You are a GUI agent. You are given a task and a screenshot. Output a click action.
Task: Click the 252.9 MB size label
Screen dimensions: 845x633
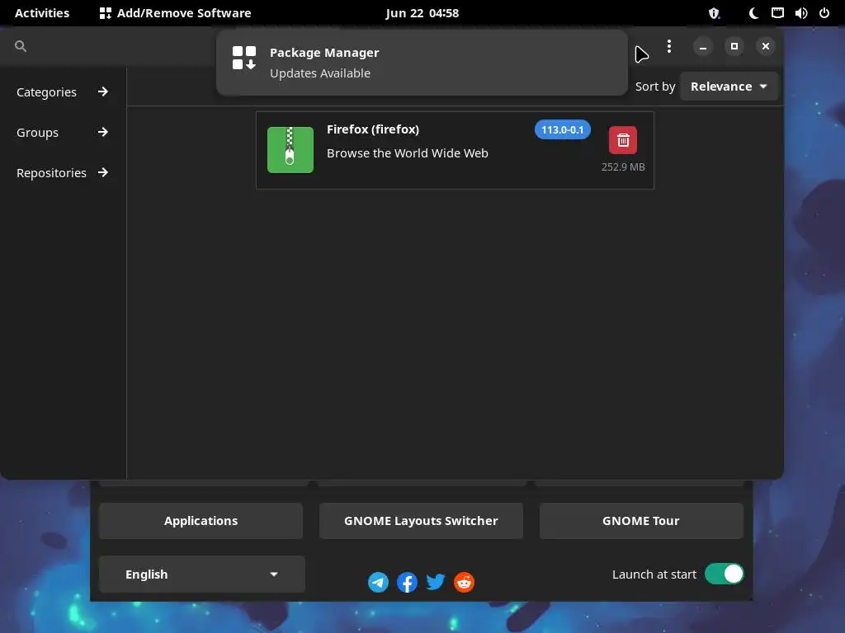tap(623, 166)
